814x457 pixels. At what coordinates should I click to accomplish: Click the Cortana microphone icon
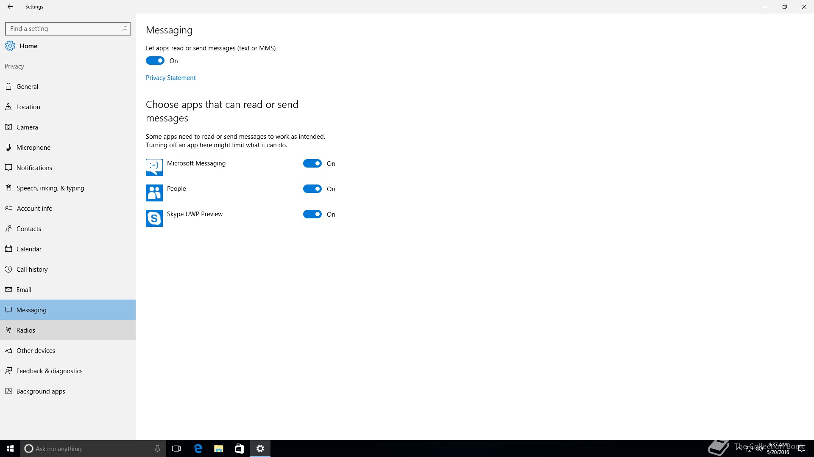coord(157,449)
